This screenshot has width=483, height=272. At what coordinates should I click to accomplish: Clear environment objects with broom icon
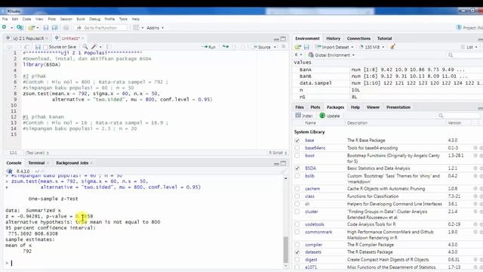(392, 47)
